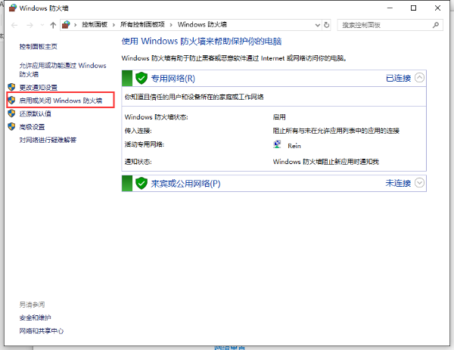The height and width of the screenshot is (350, 454).
Task: Click green shield icon for 专用网络
Action: [x=141, y=78]
